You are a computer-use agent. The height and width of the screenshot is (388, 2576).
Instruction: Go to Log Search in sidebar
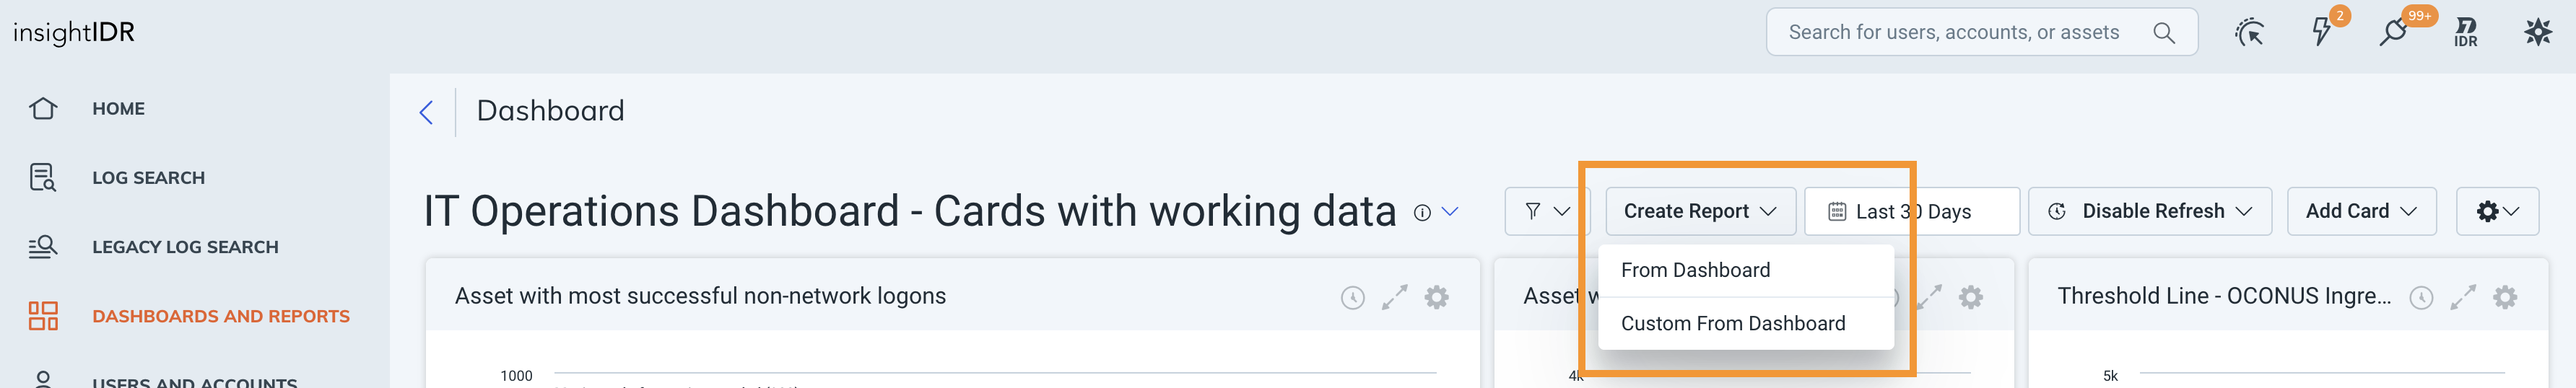[148, 178]
